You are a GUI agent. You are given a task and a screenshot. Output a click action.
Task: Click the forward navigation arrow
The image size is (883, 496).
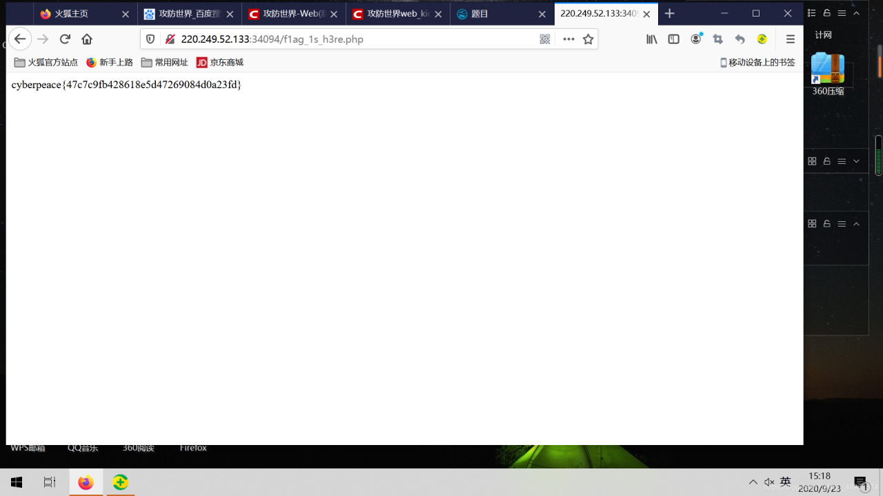coord(43,39)
